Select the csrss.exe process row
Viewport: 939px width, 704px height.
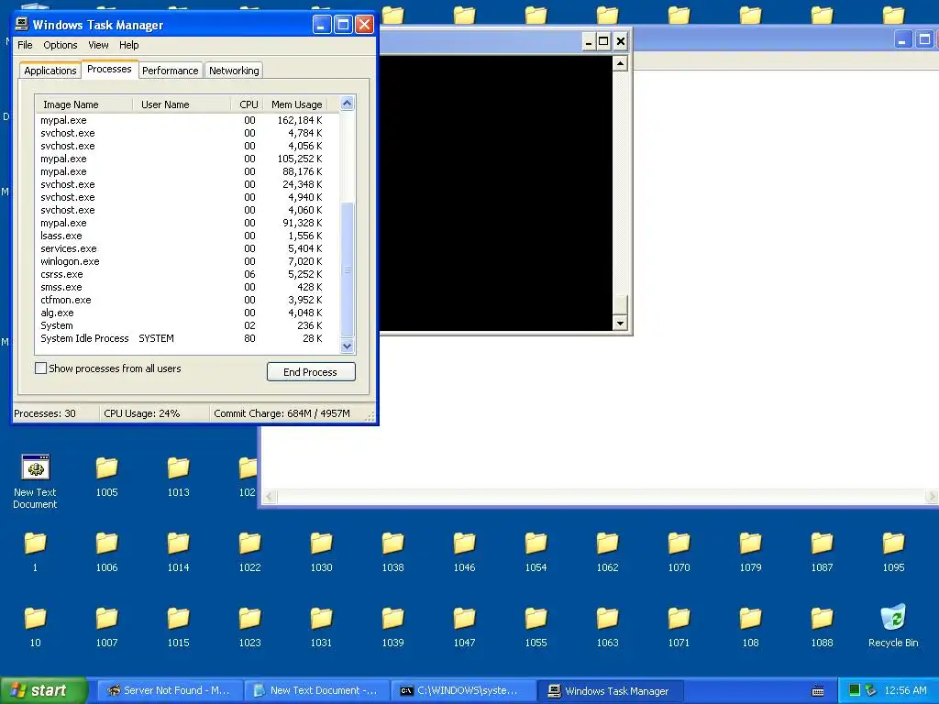187,274
